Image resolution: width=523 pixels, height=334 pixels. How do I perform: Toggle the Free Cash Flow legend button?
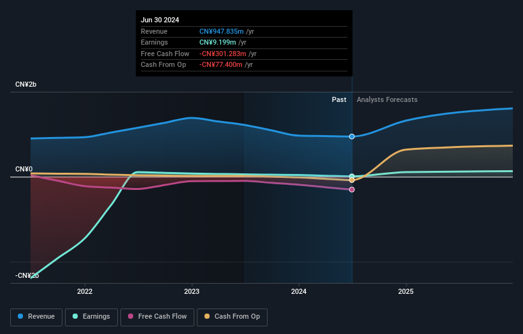(157, 317)
